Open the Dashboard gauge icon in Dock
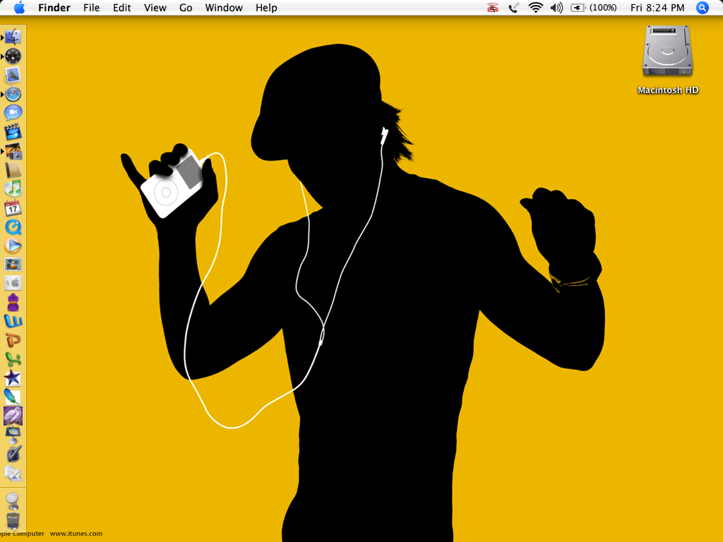723x542 pixels. point(13,56)
